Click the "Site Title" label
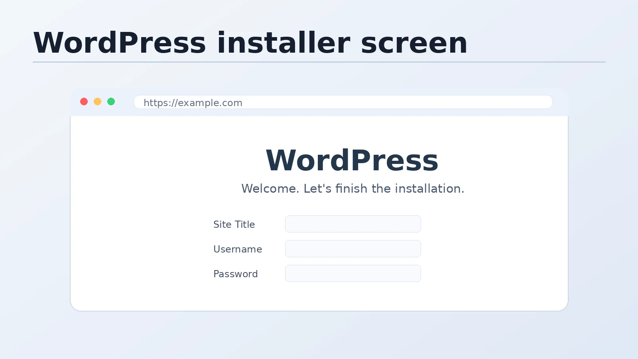The image size is (638, 359). click(x=234, y=224)
